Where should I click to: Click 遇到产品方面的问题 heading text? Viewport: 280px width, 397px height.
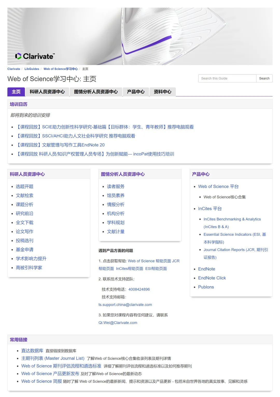coord(116,251)
